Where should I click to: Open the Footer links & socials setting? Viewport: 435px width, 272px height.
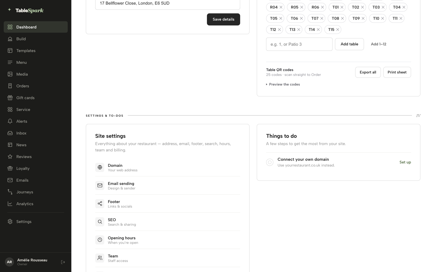tap(168, 204)
